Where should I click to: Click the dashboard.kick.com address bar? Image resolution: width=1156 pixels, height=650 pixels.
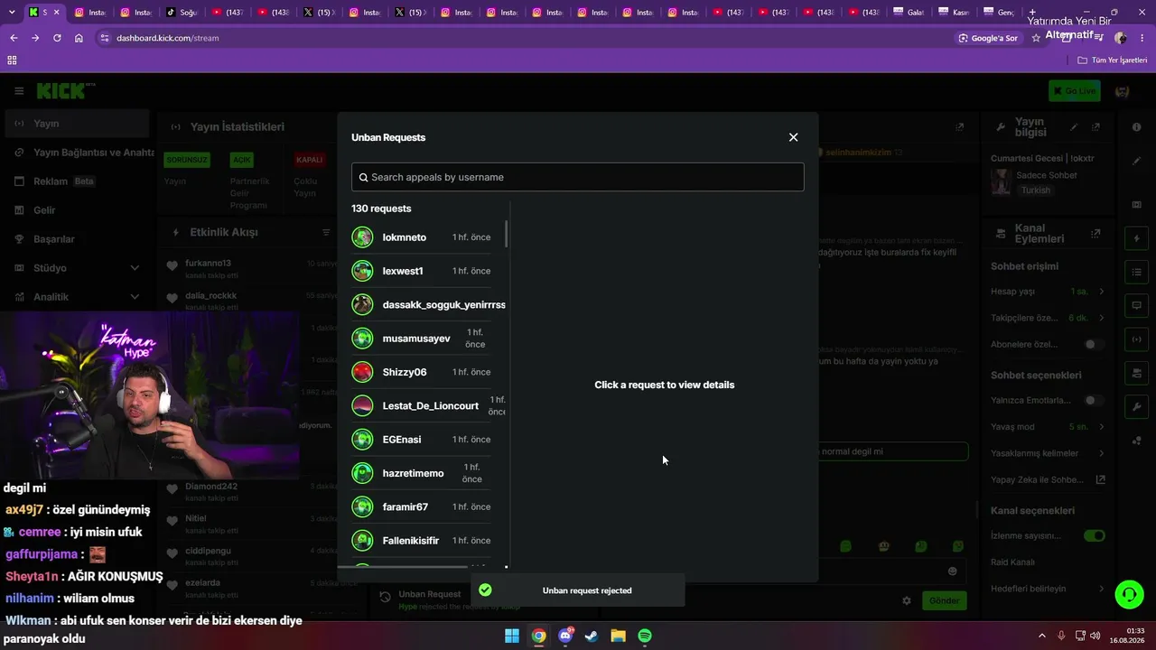(x=524, y=38)
